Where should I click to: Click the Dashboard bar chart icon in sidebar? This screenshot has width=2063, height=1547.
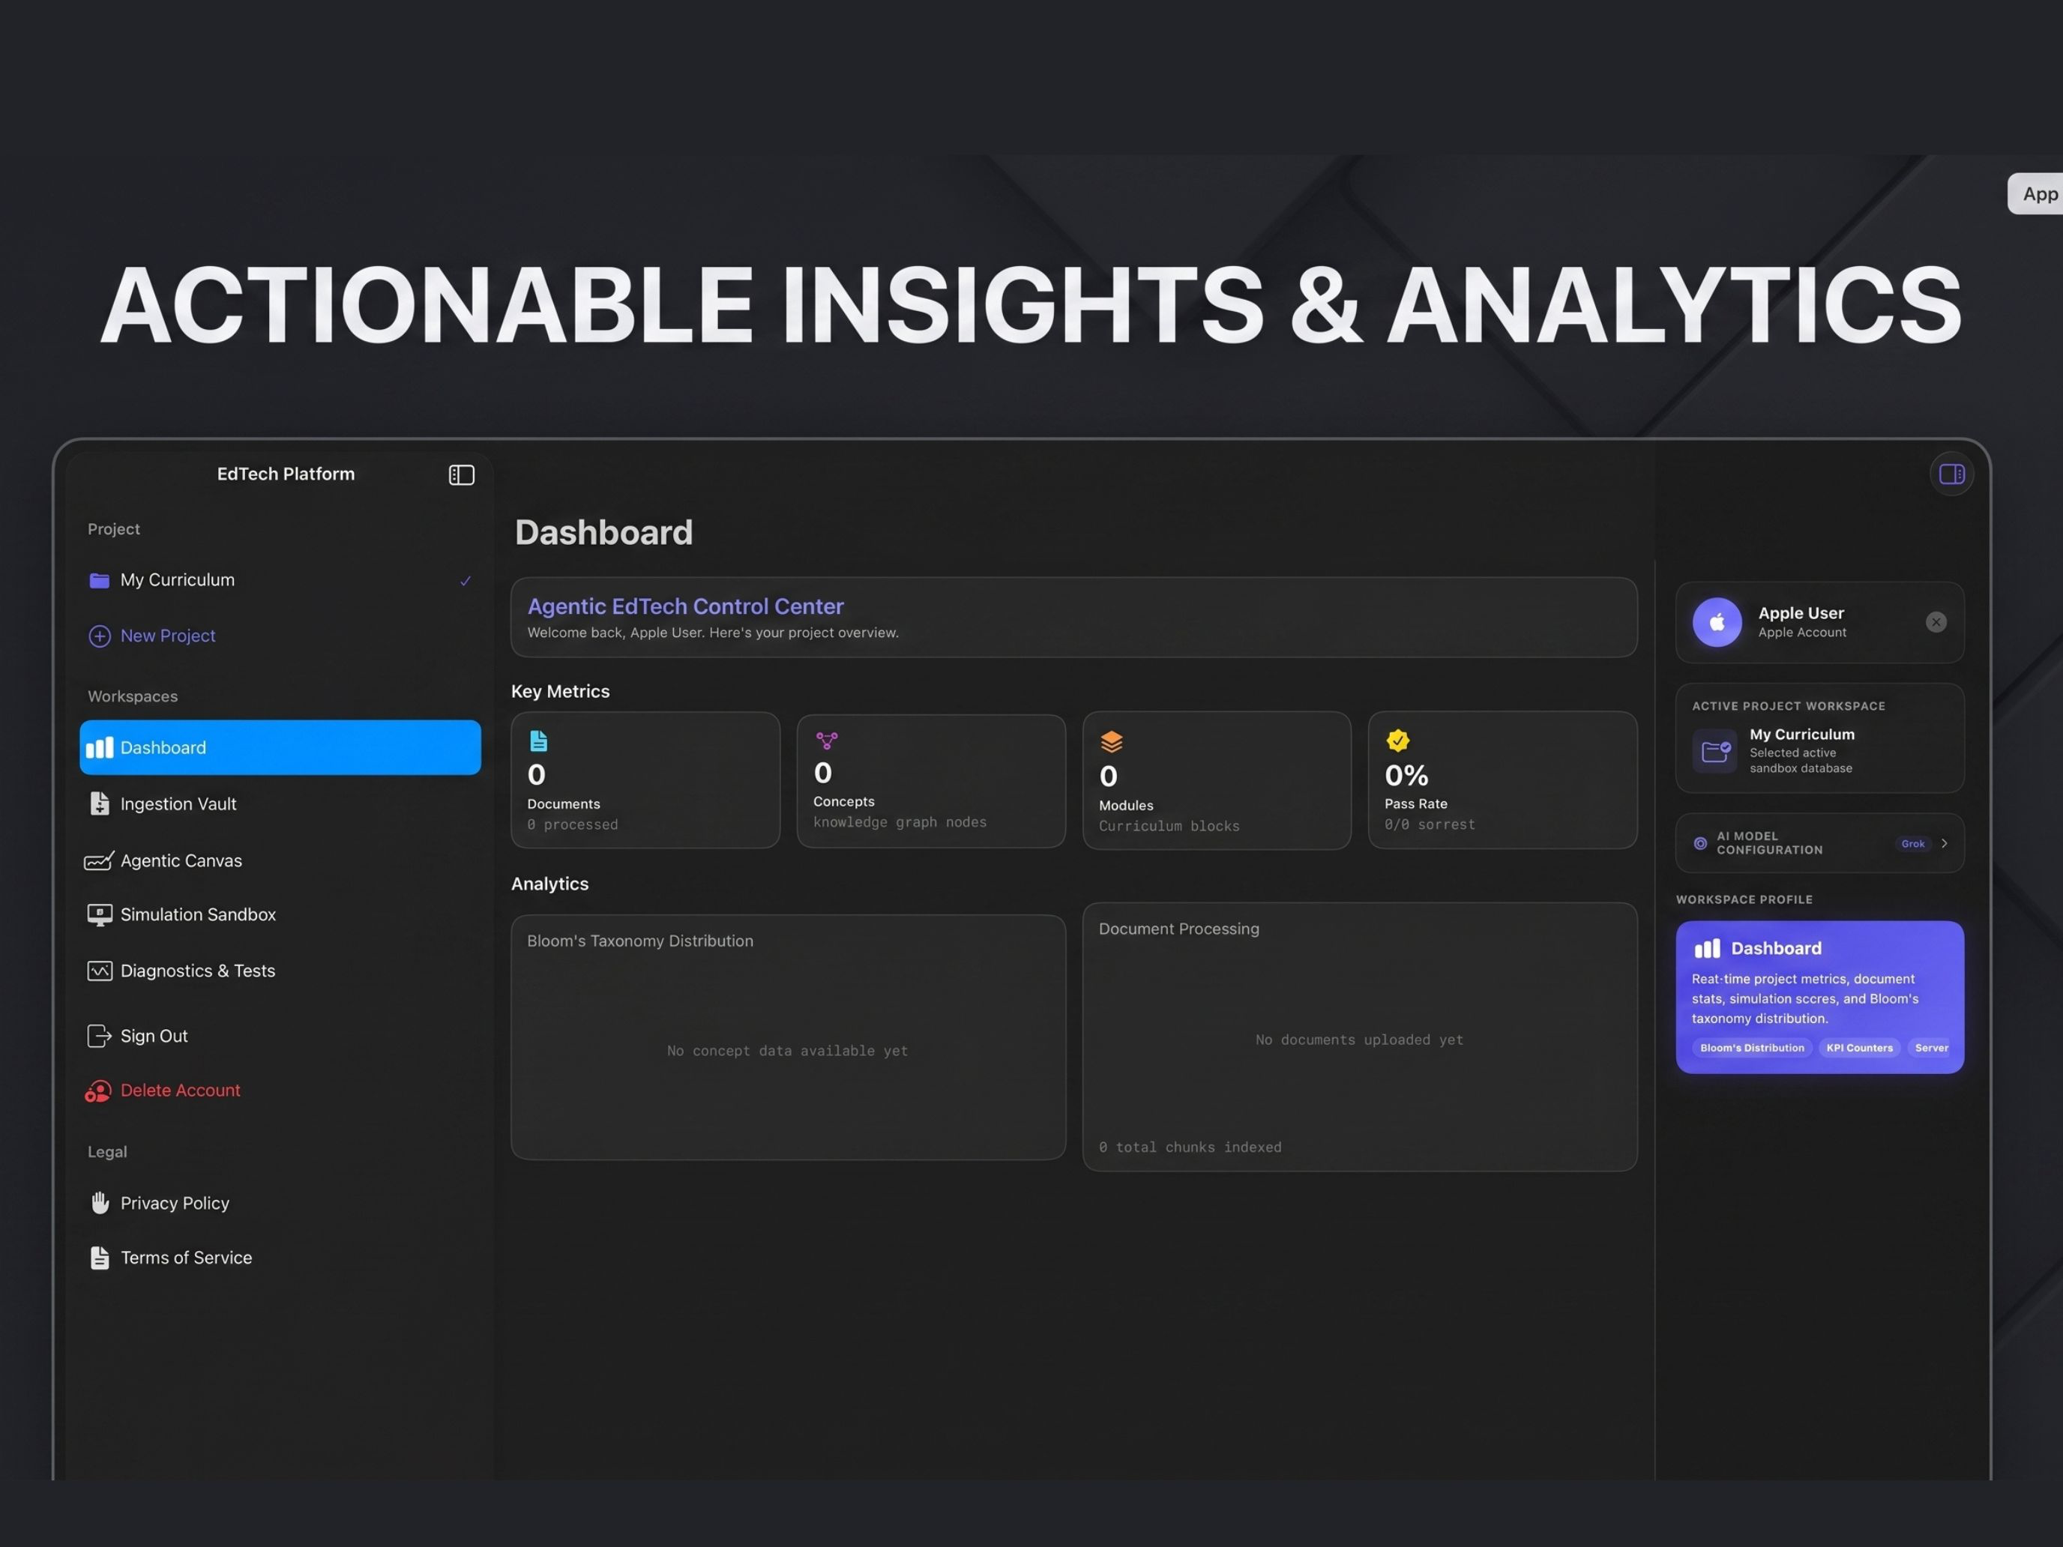[x=99, y=748]
